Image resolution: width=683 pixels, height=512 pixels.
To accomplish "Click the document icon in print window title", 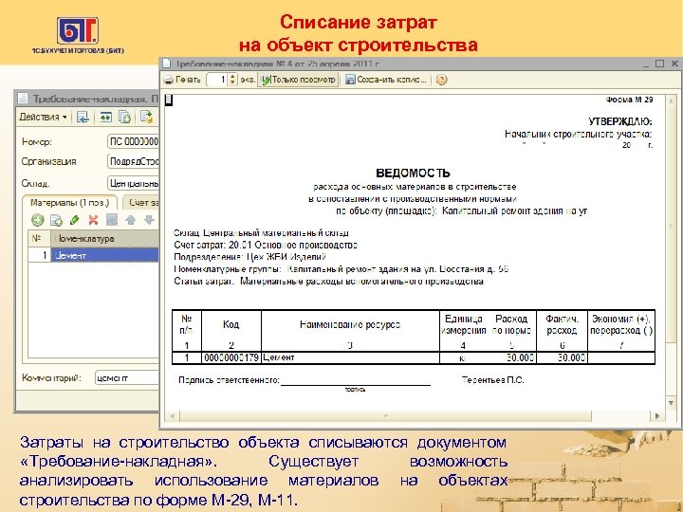I will pos(166,64).
